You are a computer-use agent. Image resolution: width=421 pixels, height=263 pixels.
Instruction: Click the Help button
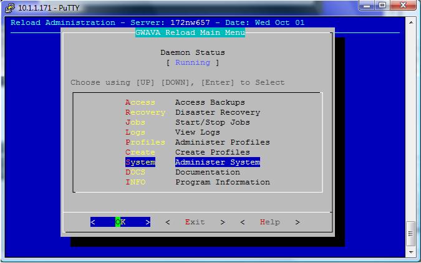(x=270, y=222)
